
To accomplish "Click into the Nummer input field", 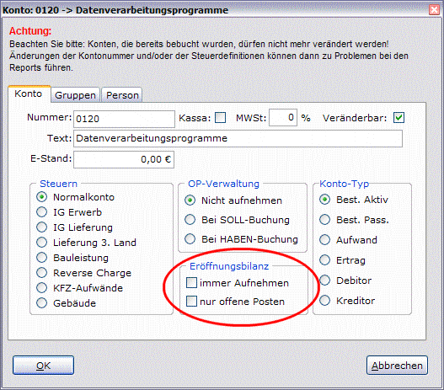I will 124,119.
